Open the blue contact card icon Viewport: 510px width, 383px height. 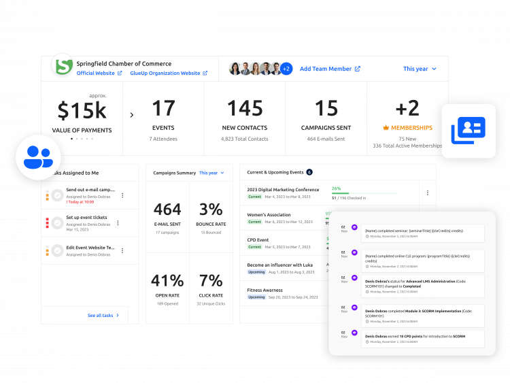(468, 131)
